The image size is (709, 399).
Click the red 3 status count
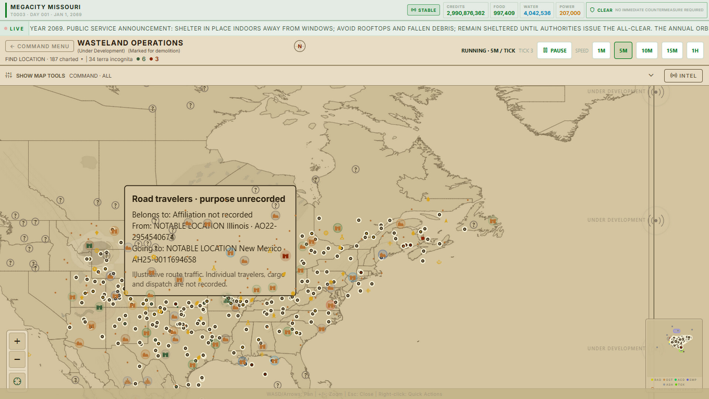(x=154, y=59)
